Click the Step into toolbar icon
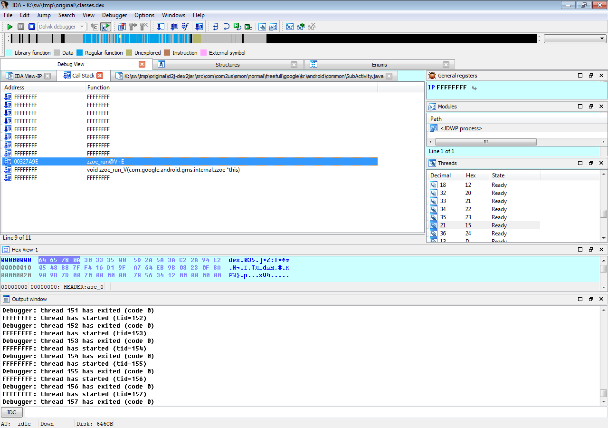Image resolution: width=608 pixels, height=428 pixels. coord(215,27)
